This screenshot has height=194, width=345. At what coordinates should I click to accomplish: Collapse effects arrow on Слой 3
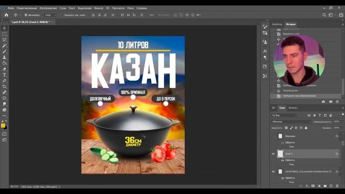click(341, 154)
